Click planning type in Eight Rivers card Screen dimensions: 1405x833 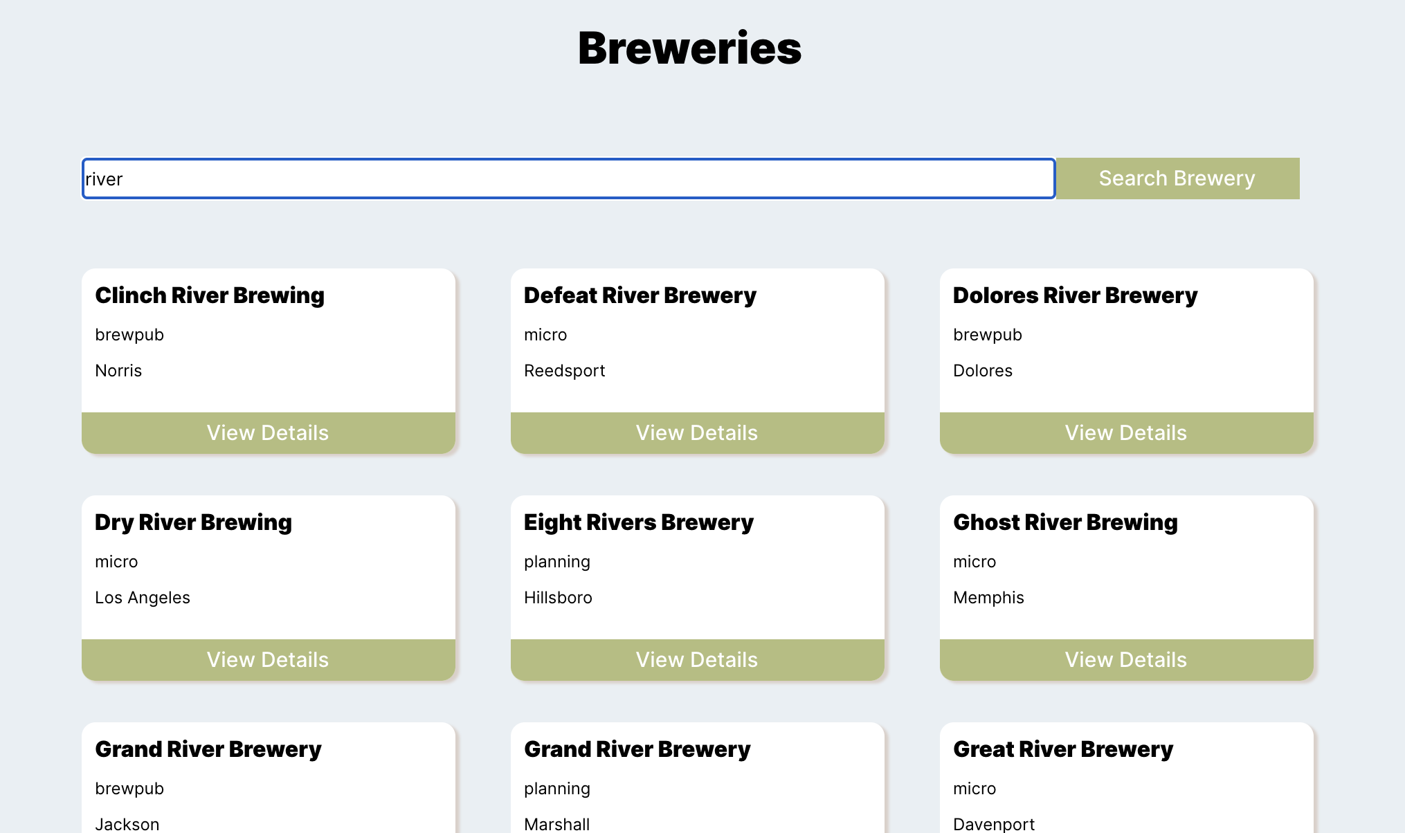[x=557, y=562]
